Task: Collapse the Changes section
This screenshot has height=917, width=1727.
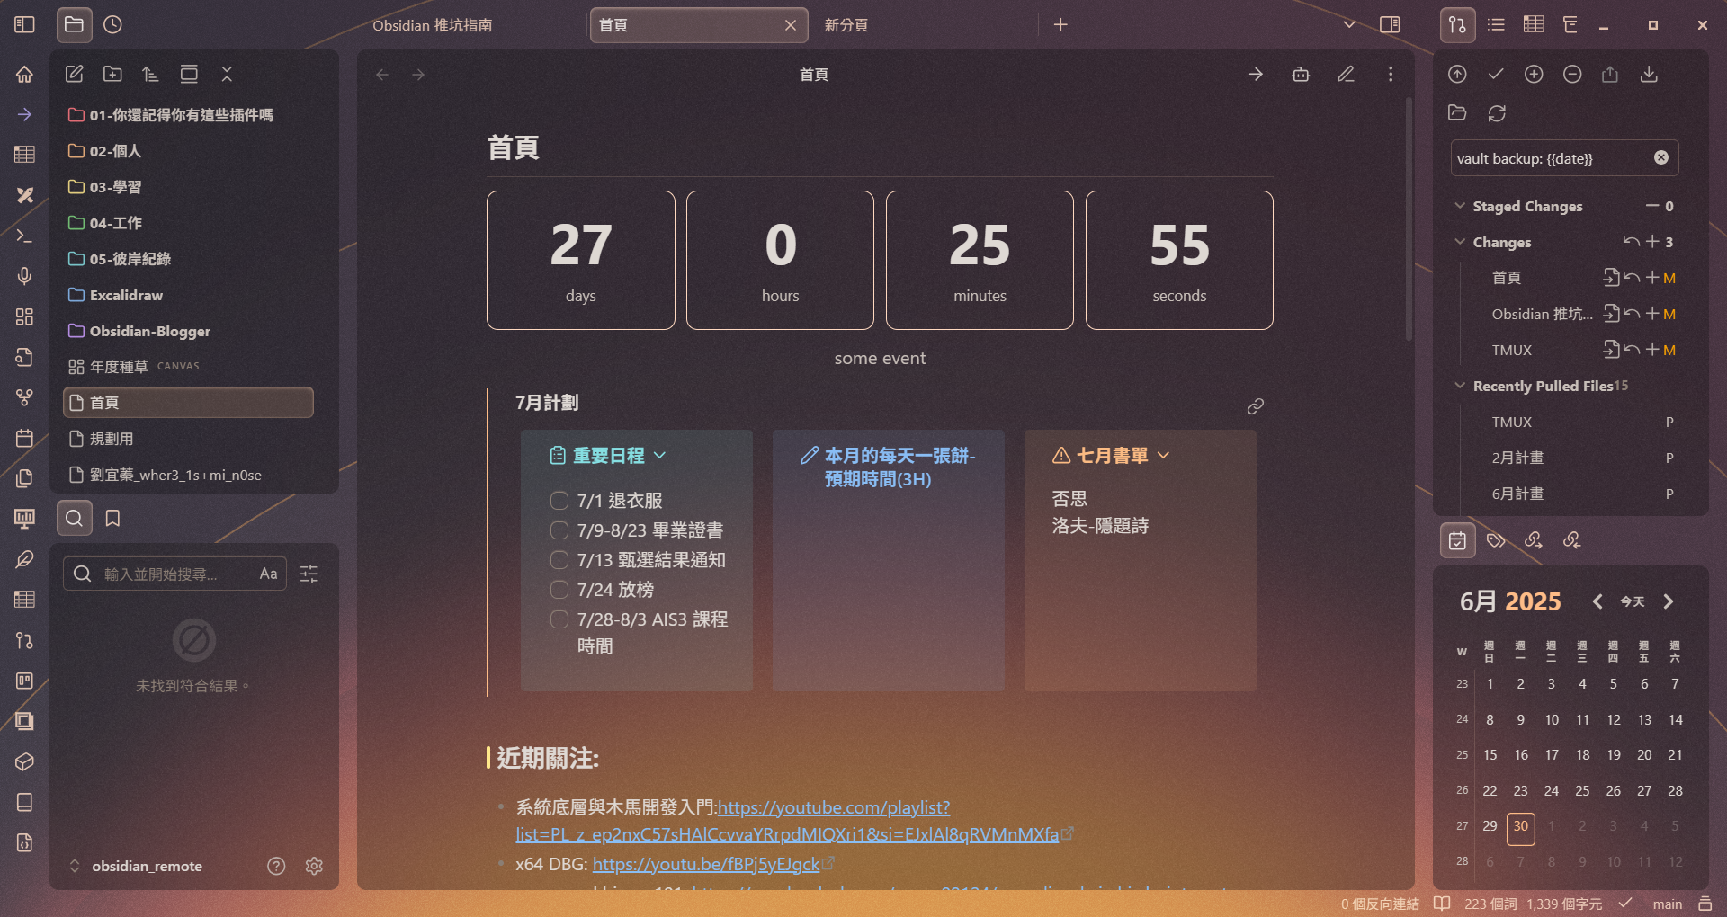Action: [x=1460, y=242]
